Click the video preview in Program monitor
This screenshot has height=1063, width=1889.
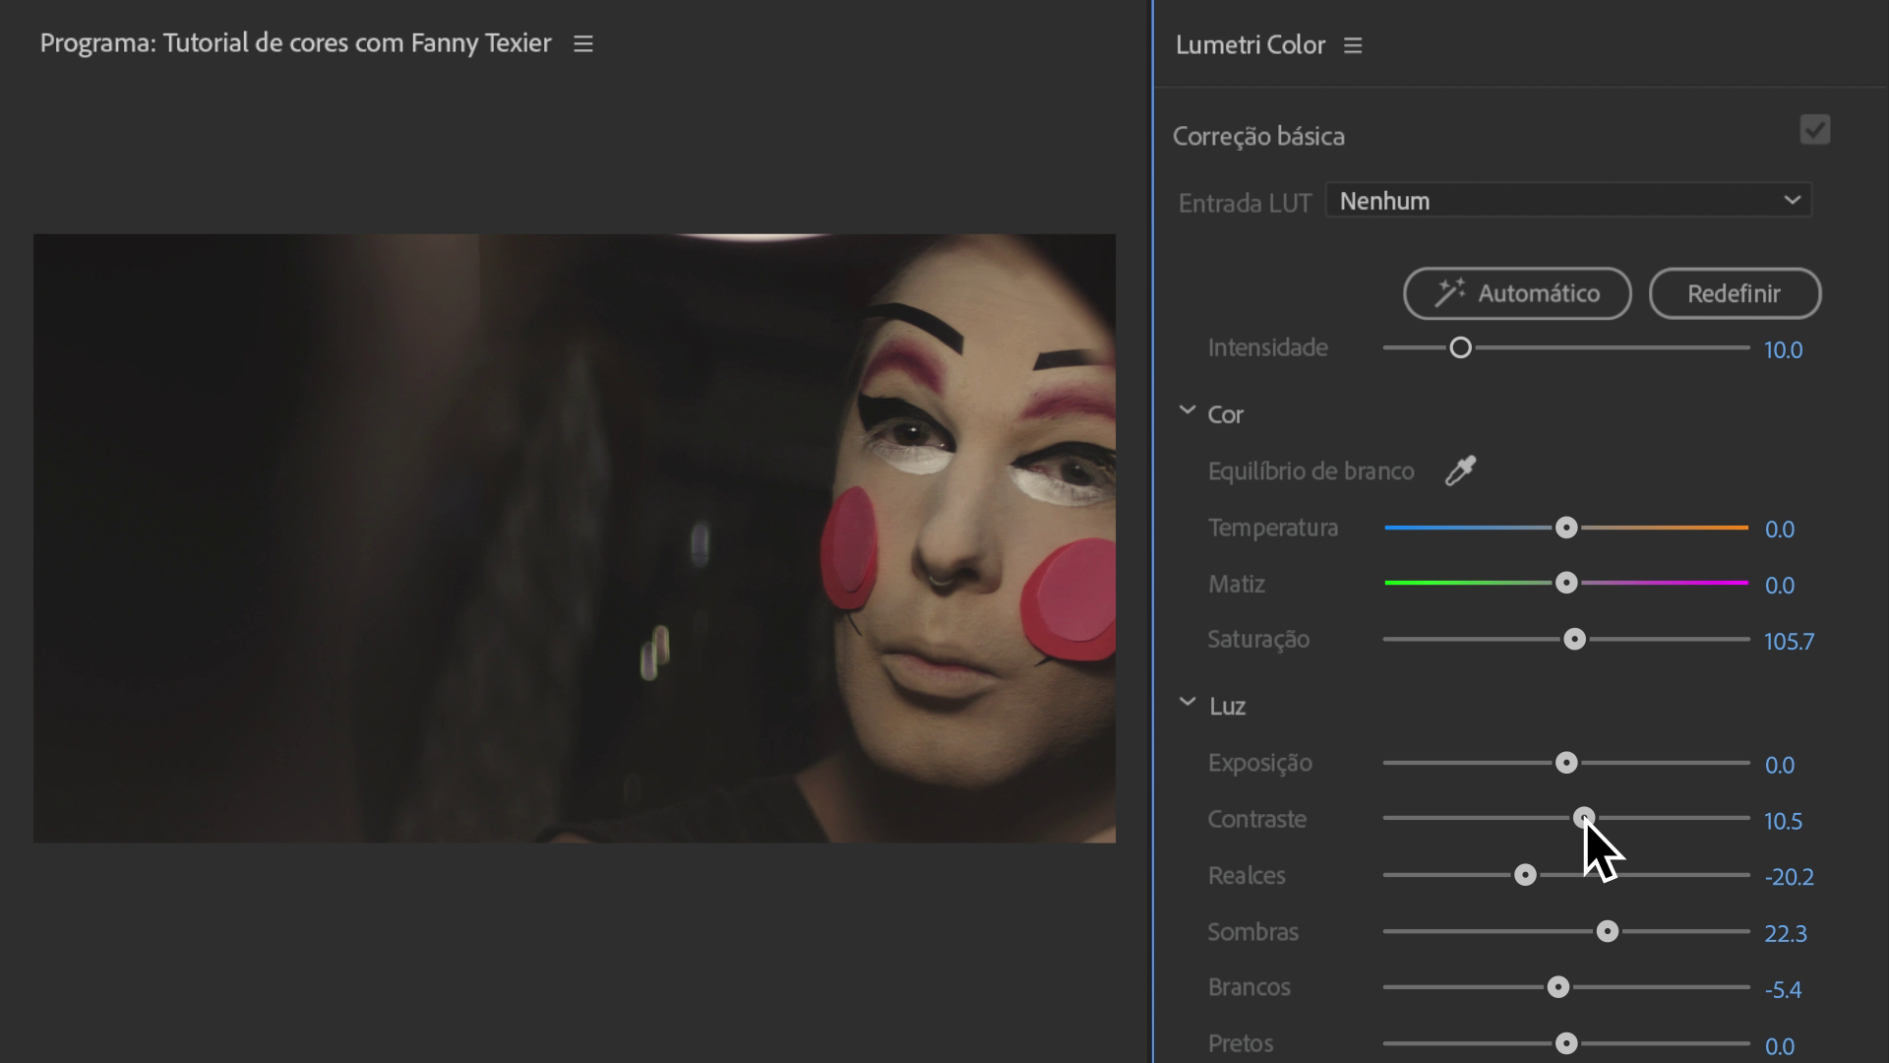pyautogui.click(x=575, y=537)
